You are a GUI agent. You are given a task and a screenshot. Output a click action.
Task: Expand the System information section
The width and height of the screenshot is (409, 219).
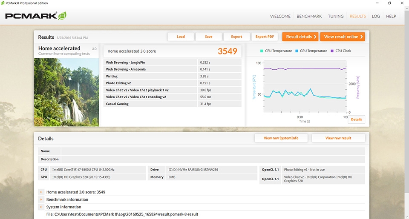click(x=42, y=207)
